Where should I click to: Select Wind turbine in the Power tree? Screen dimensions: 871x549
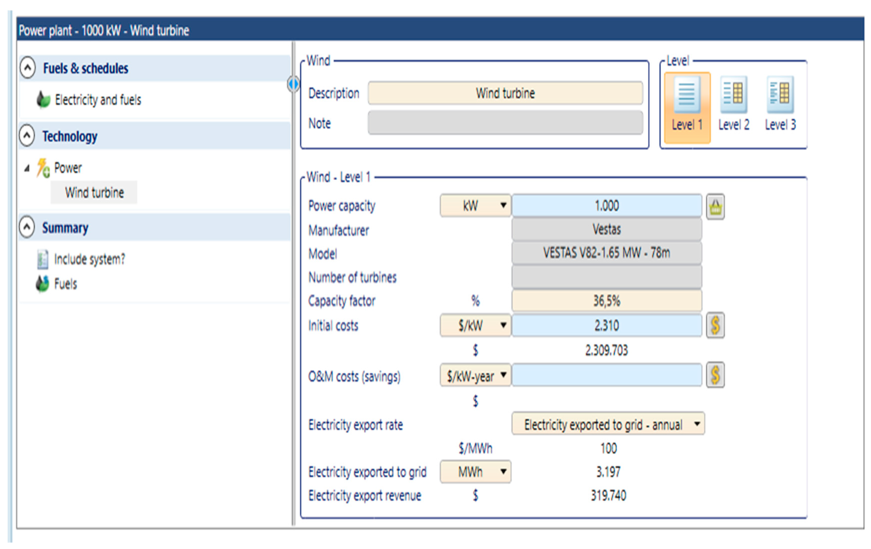[x=94, y=192]
